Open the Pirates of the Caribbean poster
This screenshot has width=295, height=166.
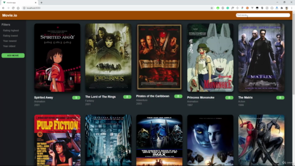pos(159,57)
